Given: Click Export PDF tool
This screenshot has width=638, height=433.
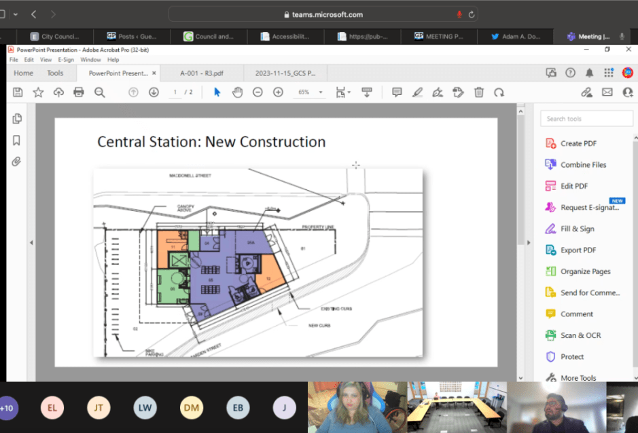Looking at the screenshot, I should [x=578, y=250].
